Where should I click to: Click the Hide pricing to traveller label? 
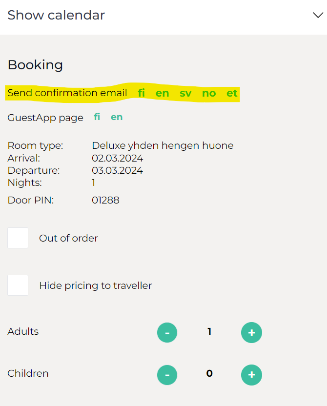click(95, 285)
